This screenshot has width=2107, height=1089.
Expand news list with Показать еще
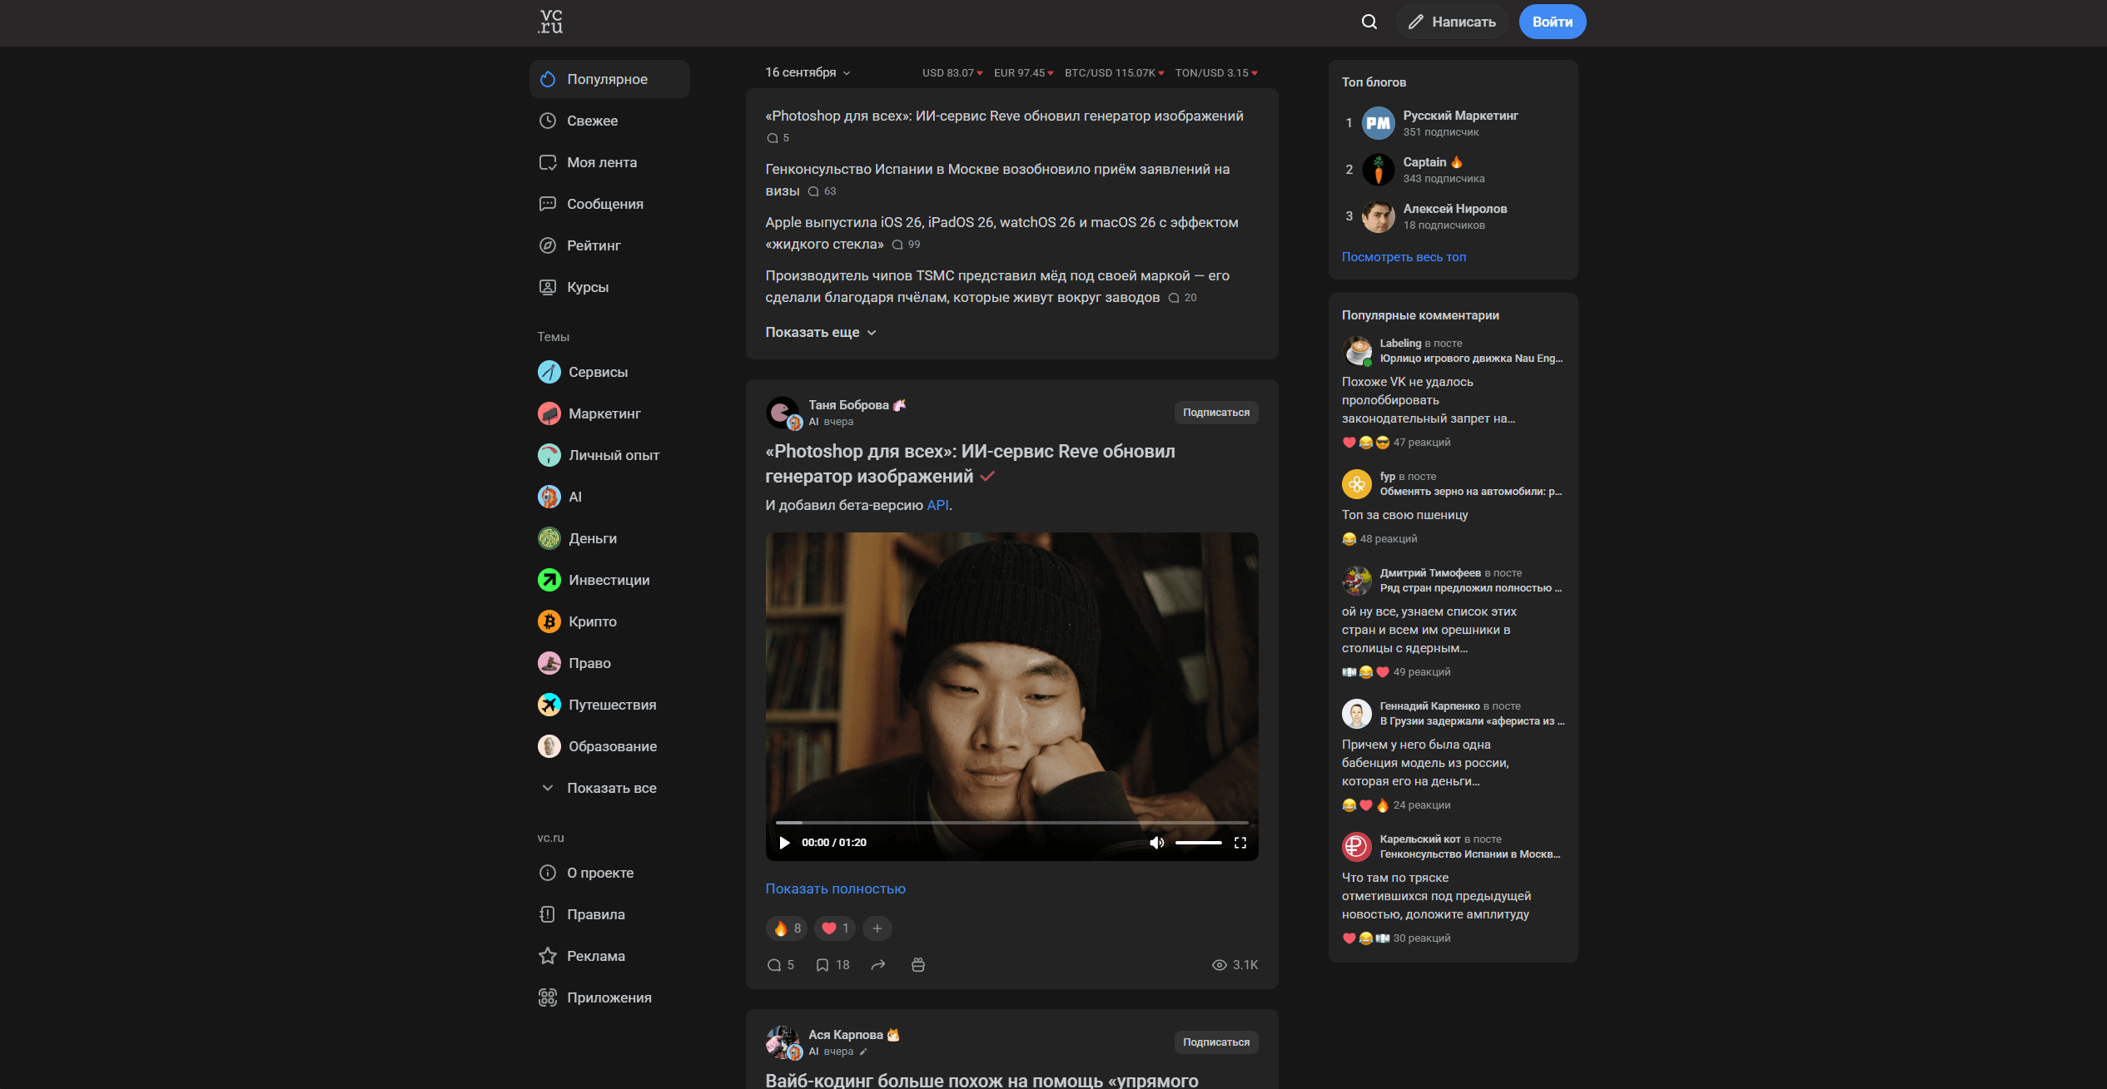point(821,333)
